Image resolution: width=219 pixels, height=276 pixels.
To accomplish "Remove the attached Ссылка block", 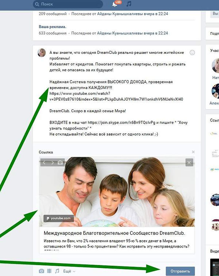I will click(x=193, y=152).
